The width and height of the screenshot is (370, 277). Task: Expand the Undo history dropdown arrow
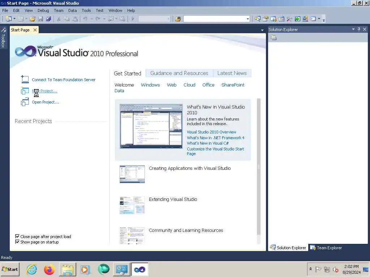click(x=91, y=19)
